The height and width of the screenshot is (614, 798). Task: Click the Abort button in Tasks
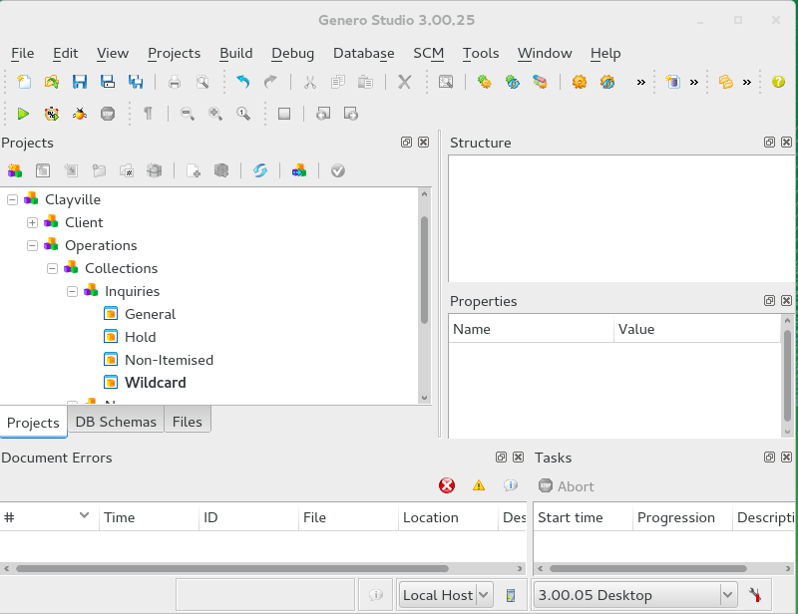[x=566, y=486]
